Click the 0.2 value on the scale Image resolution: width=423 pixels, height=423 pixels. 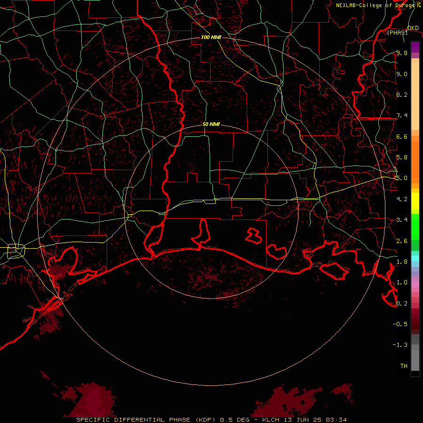[402, 303]
